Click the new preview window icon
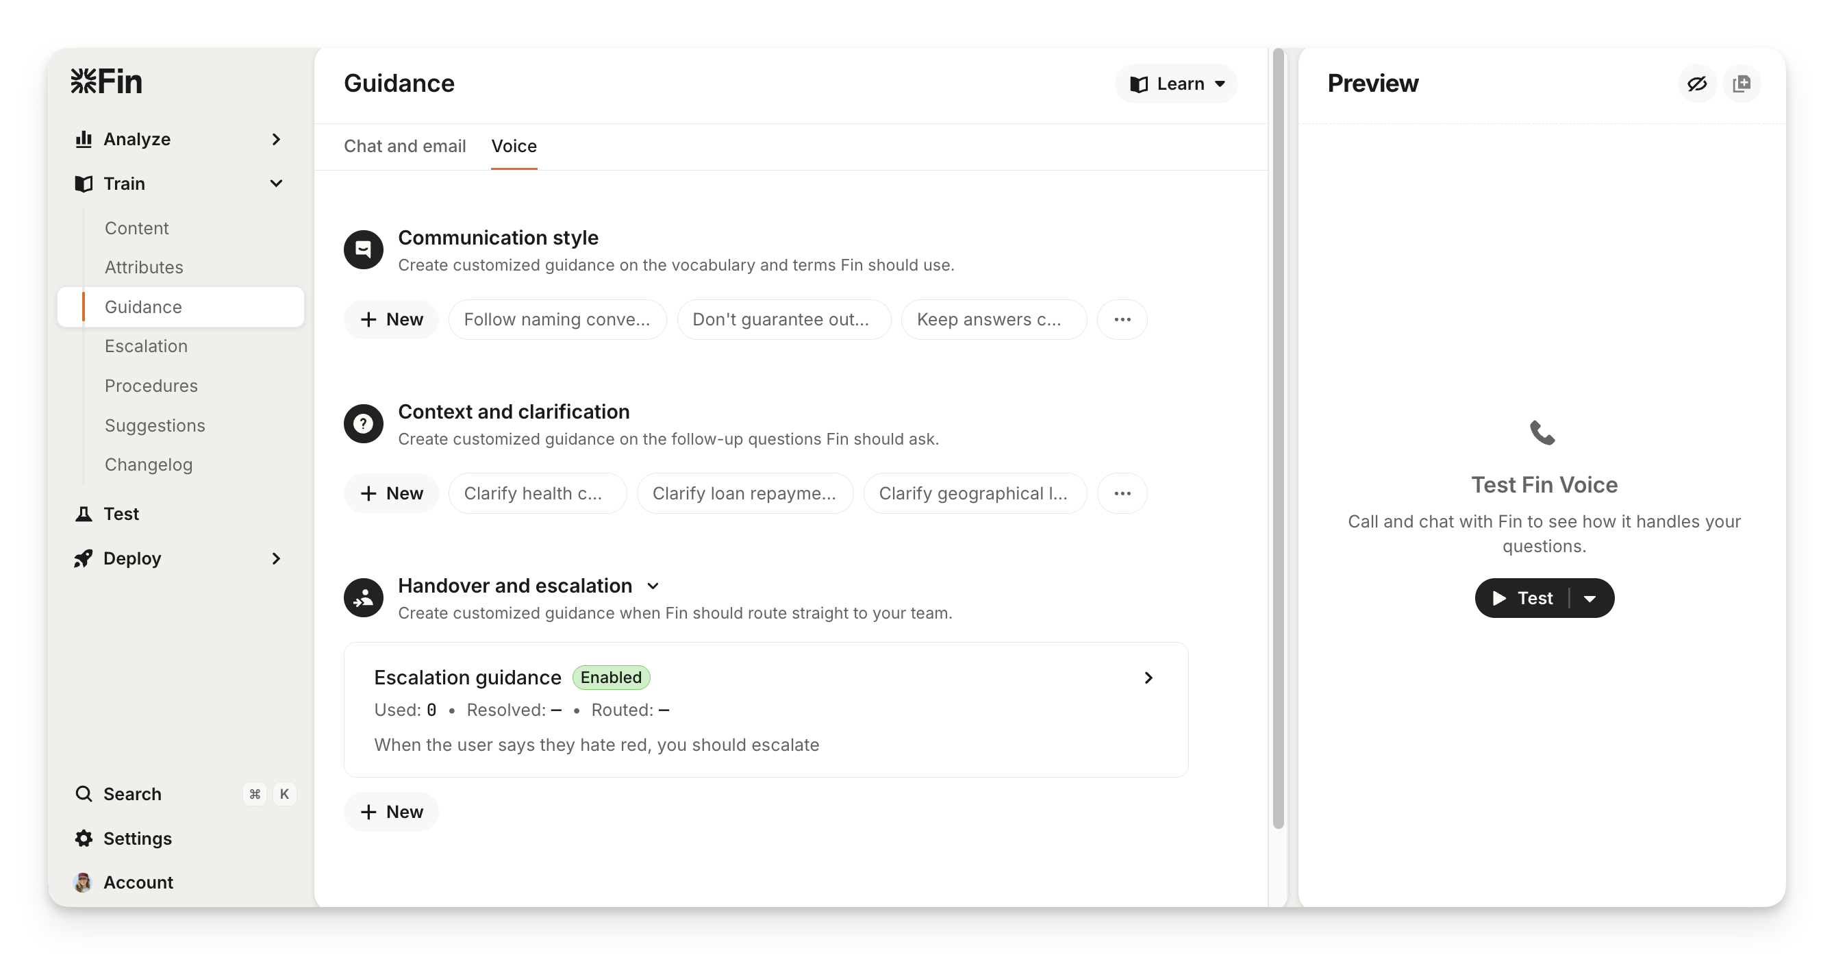This screenshot has width=1834, height=955. 1742,84
